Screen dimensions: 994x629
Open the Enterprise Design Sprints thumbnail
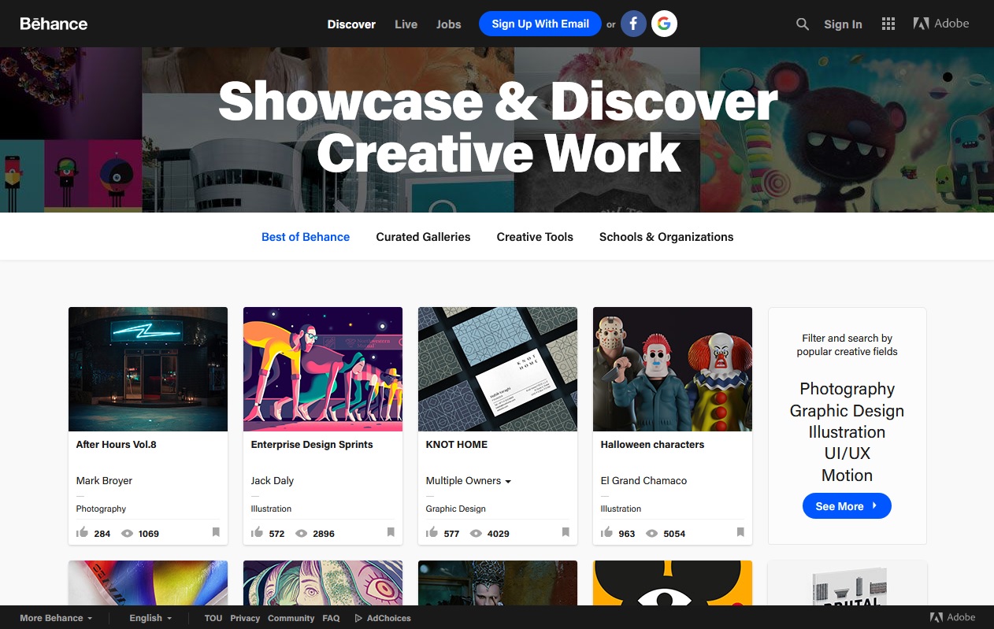point(323,369)
